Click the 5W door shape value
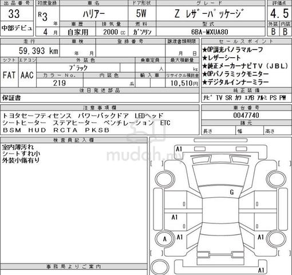The height and width of the screenshot is (275, 292). click(x=141, y=13)
